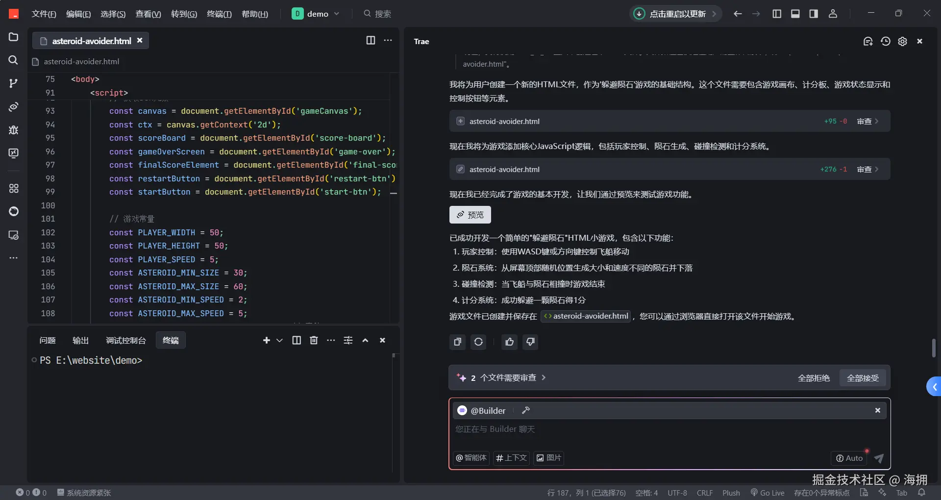
Task: Open the Search view in the activity bar
Action: [13, 60]
